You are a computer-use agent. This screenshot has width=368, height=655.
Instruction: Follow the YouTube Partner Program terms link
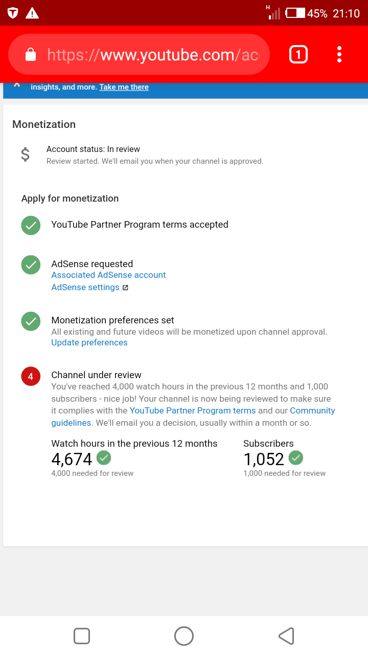[193, 410]
